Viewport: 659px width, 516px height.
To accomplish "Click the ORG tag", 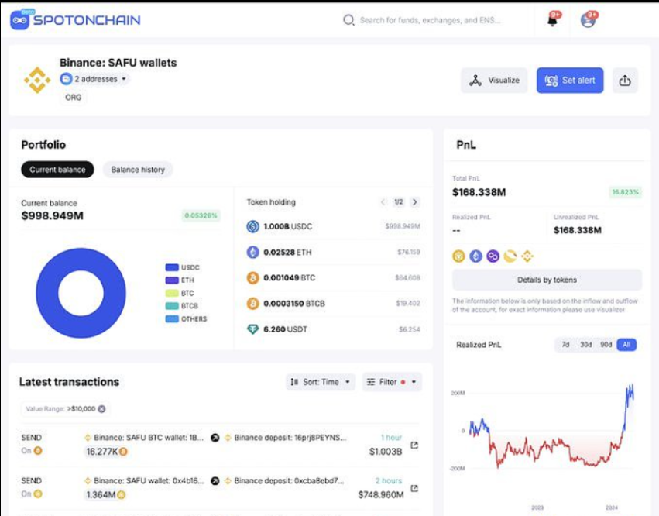I will (73, 97).
